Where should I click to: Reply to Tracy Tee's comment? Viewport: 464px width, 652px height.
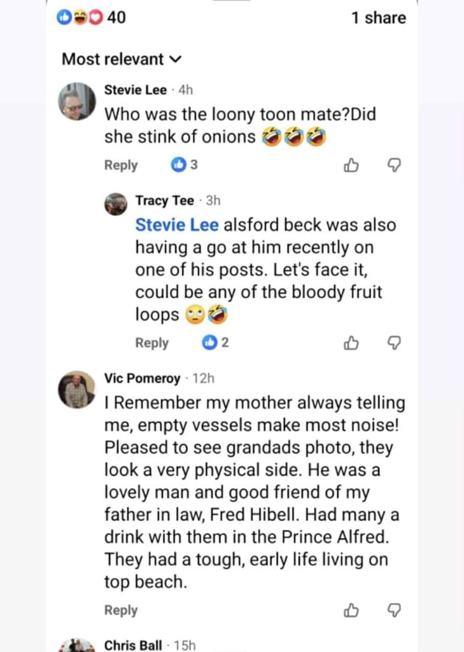point(151,343)
